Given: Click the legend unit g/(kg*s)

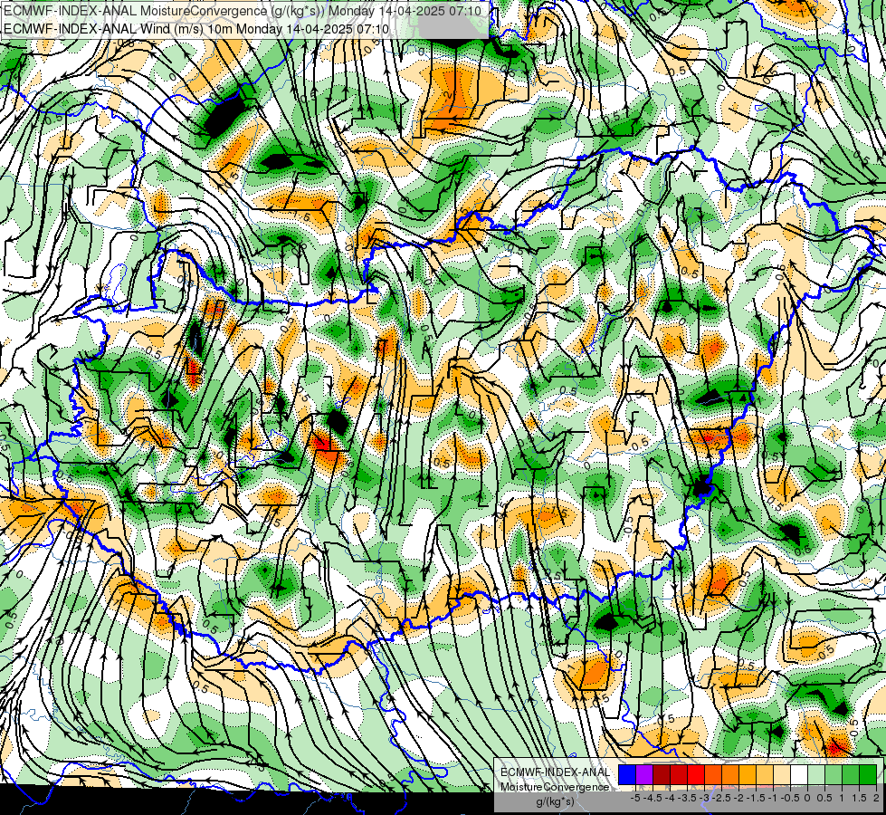Looking at the screenshot, I should (x=555, y=801).
